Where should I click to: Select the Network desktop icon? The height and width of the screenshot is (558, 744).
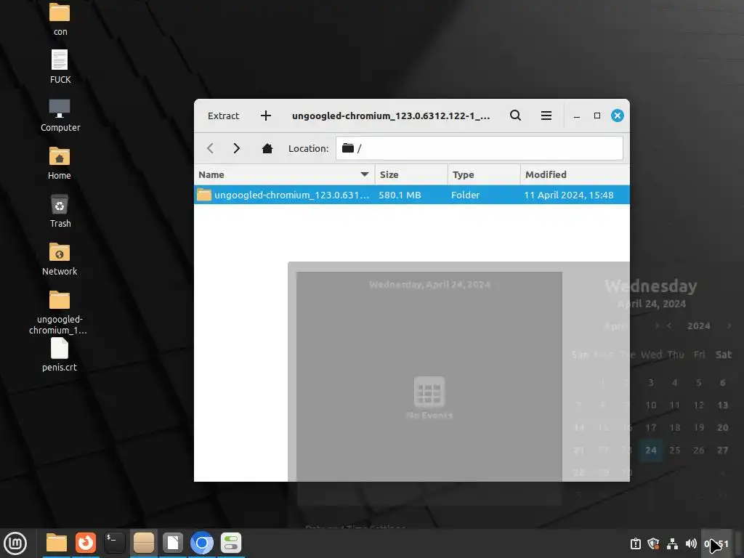pos(60,259)
